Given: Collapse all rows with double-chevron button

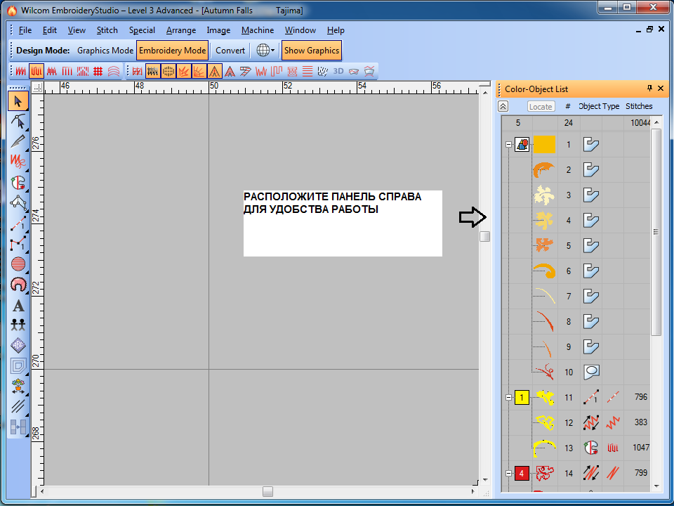Looking at the screenshot, I should coord(503,106).
